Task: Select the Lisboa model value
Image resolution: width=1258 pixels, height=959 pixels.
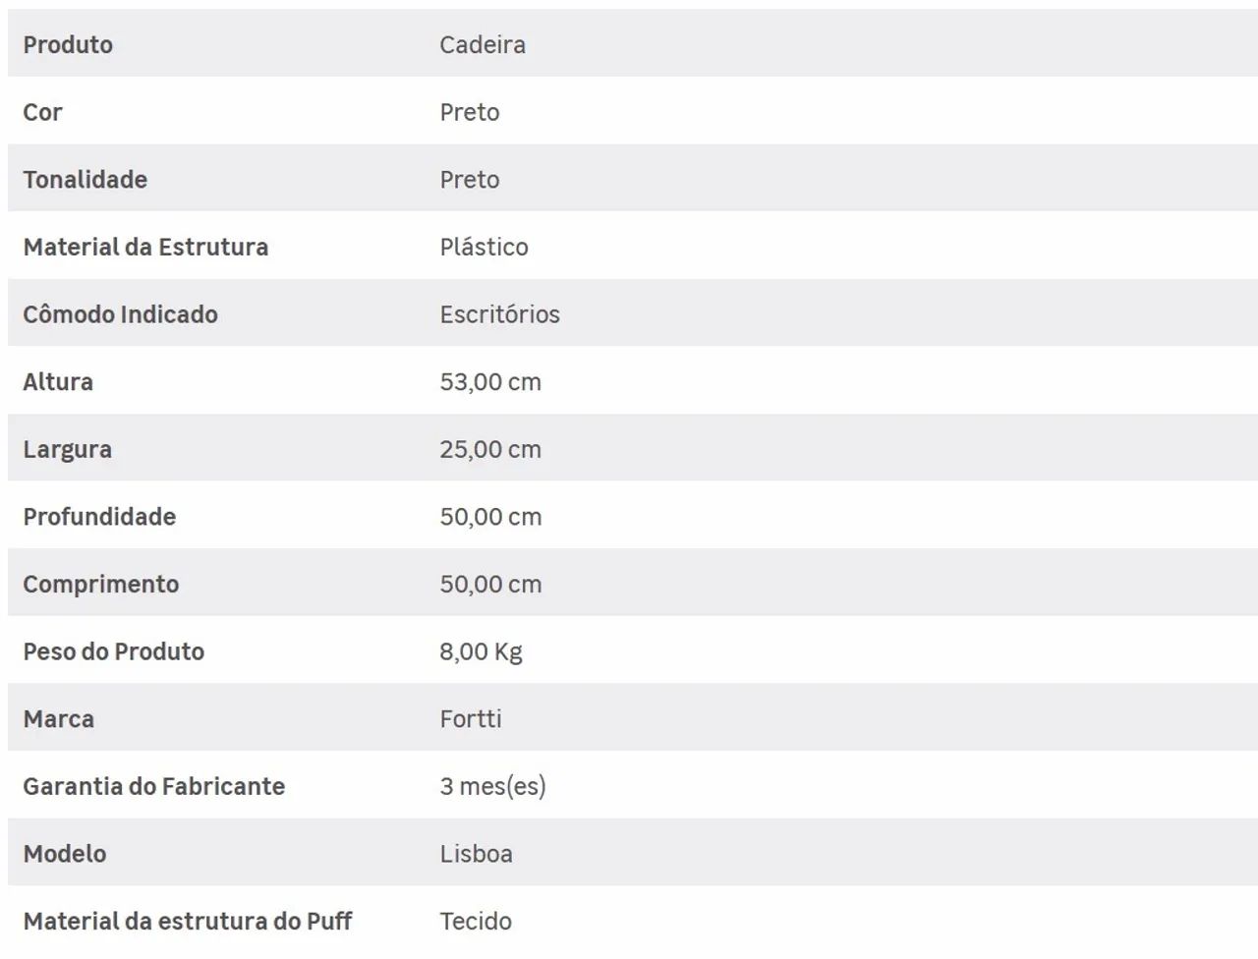Action: tap(476, 853)
